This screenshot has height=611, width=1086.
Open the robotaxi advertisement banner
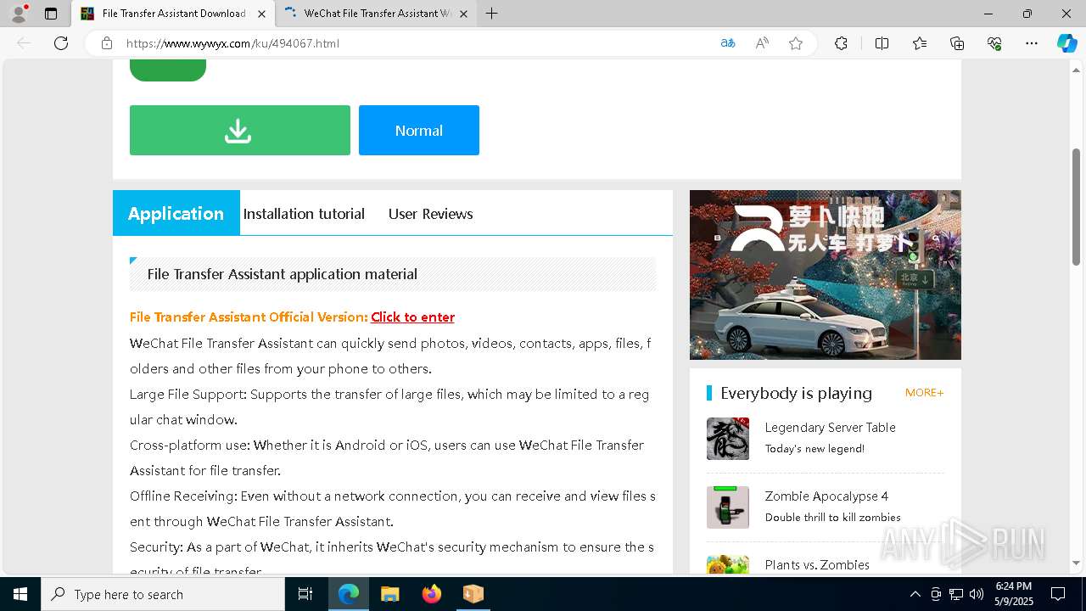click(x=826, y=275)
